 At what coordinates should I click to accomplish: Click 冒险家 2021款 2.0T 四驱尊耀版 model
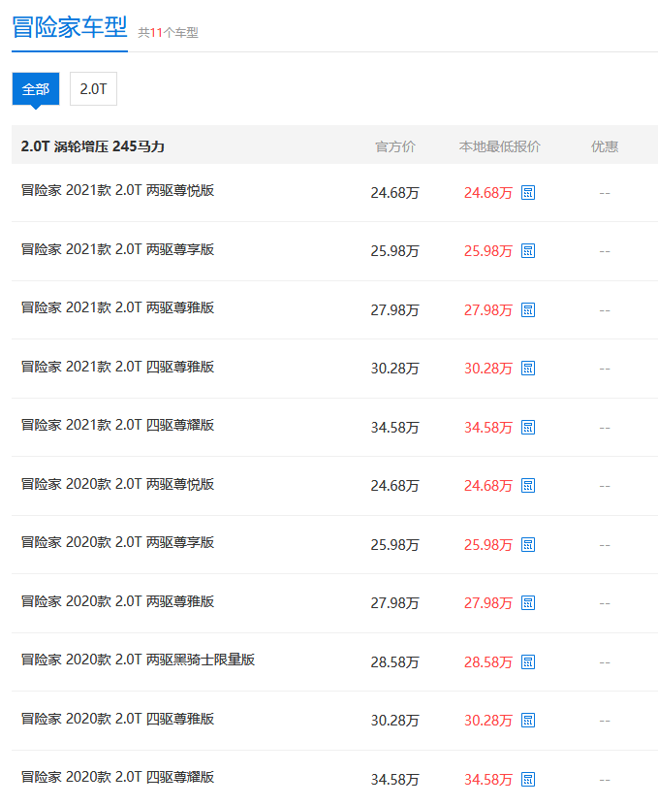(x=117, y=425)
